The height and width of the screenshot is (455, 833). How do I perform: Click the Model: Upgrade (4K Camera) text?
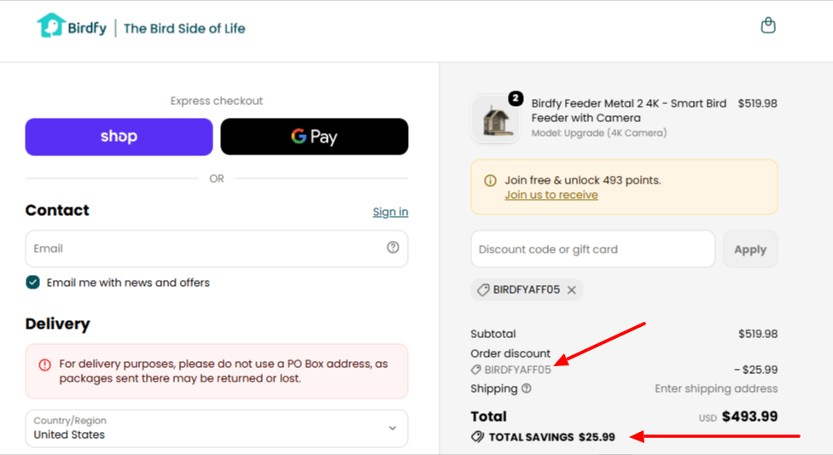599,133
